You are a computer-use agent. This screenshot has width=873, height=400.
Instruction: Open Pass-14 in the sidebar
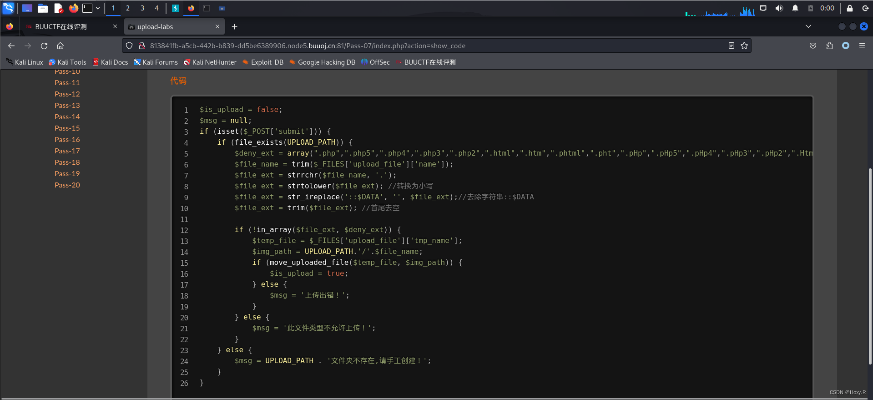pos(67,117)
